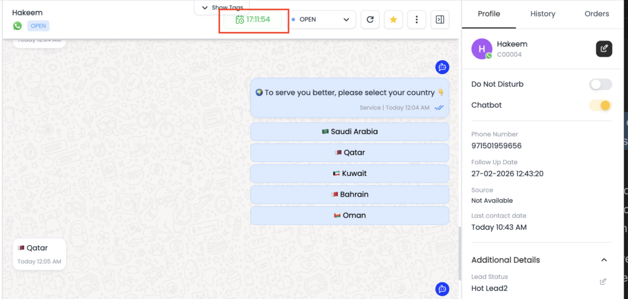
Task: Click the chat vertical scrollbar
Action: pyautogui.click(x=459, y=251)
